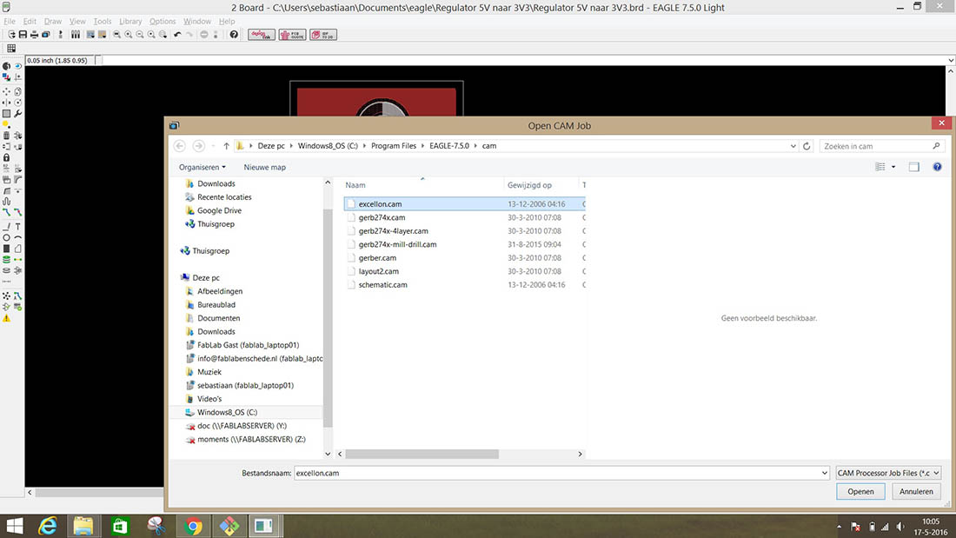Open the CAM Processor Job Files type dropdown
This screenshot has width=956, height=538.
click(x=887, y=473)
